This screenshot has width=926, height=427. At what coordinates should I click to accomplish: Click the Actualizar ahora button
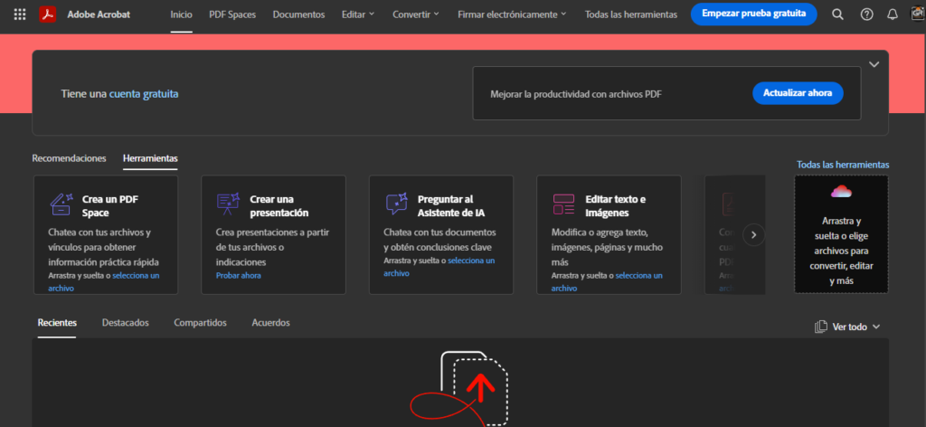tap(798, 93)
